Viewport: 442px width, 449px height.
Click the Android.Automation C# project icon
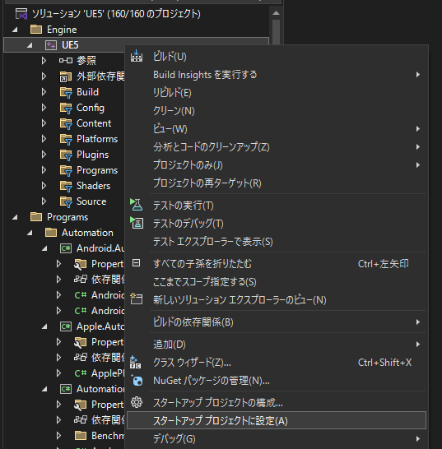(x=66, y=248)
